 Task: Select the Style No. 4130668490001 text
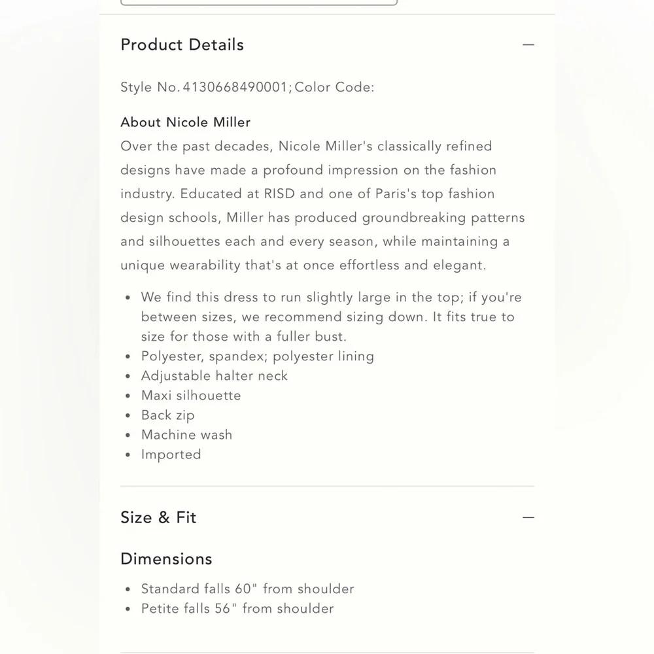coord(205,88)
